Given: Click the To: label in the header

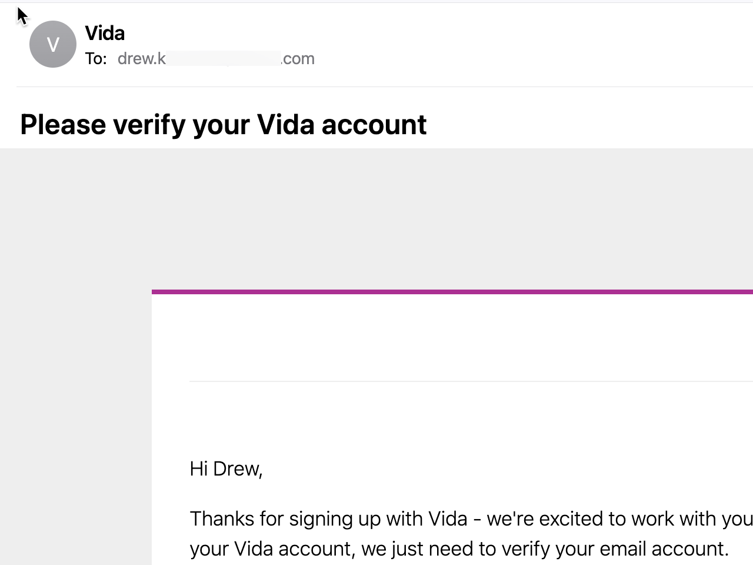Looking at the screenshot, I should click(x=96, y=59).
